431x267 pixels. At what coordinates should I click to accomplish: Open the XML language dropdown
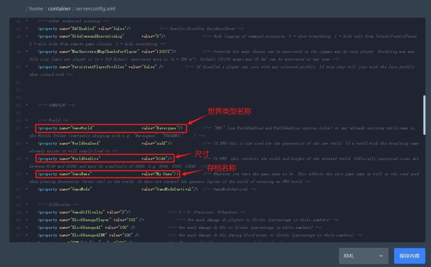click(364, 256)
